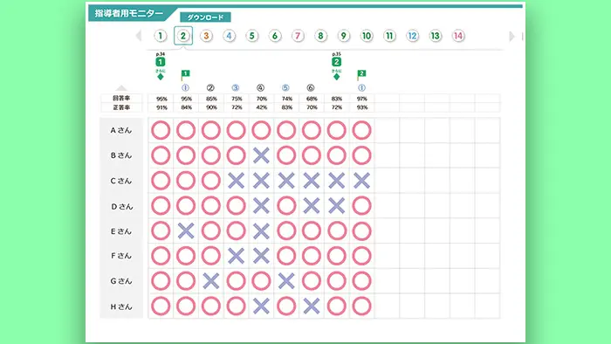Open G さん's X mark for question ⑤

pos(286,281)
